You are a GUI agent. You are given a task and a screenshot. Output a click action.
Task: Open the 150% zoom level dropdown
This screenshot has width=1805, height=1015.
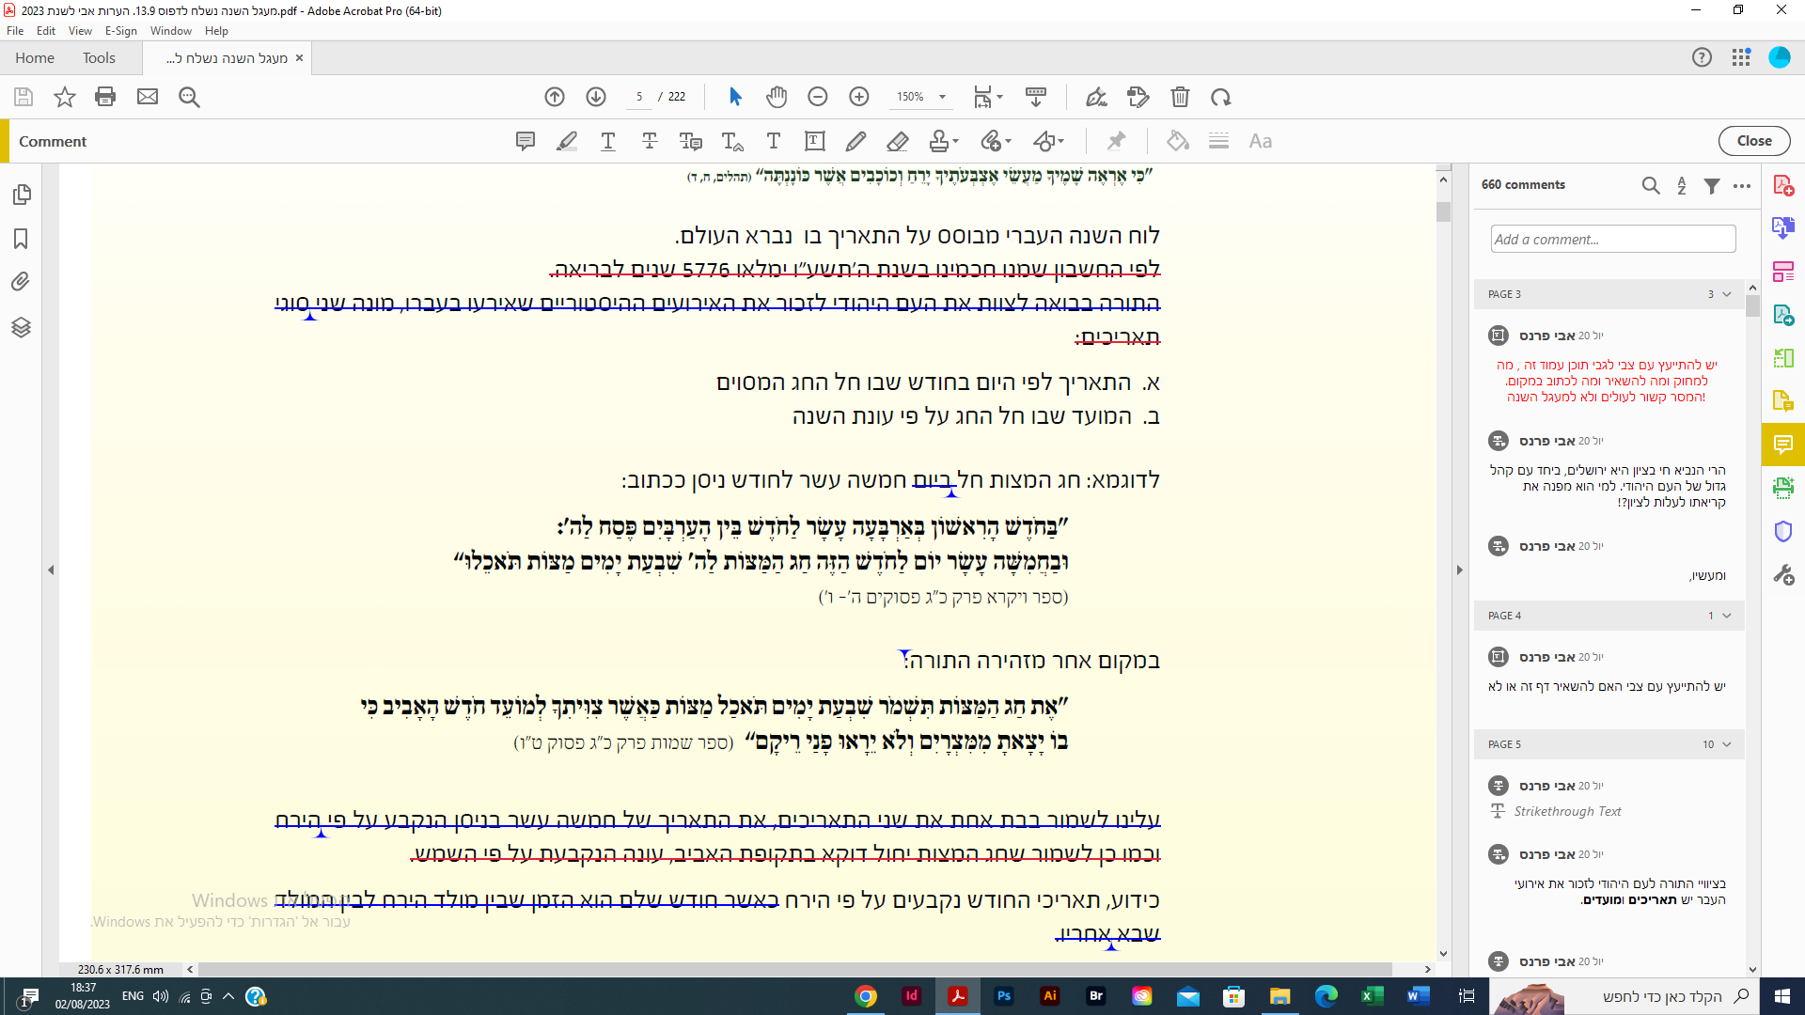[942, 97]
